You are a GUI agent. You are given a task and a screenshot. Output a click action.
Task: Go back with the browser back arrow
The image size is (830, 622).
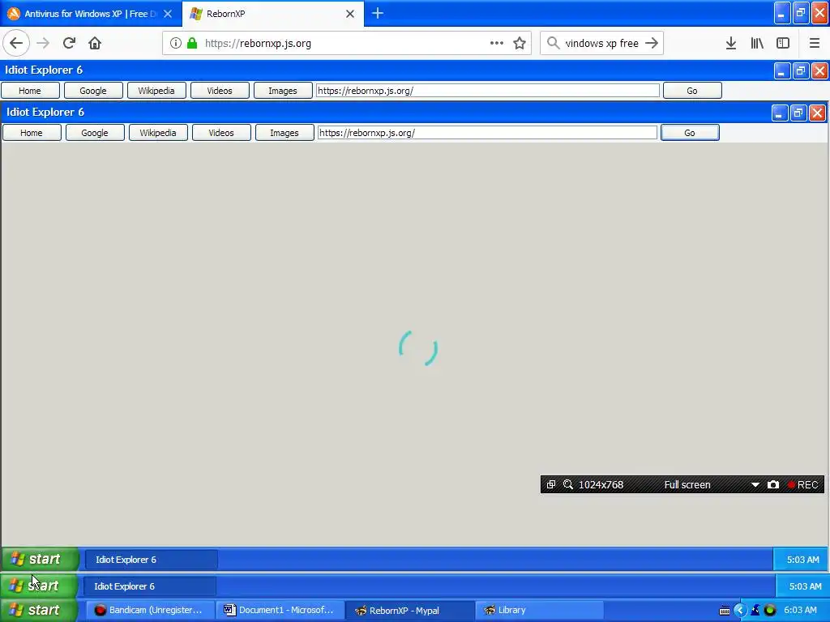16,44
